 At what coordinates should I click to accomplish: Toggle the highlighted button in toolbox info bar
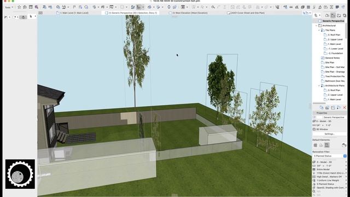pos(23,17)
